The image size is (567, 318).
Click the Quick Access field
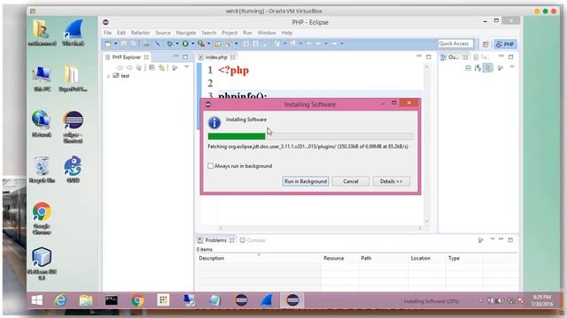[x=454, y=43]
